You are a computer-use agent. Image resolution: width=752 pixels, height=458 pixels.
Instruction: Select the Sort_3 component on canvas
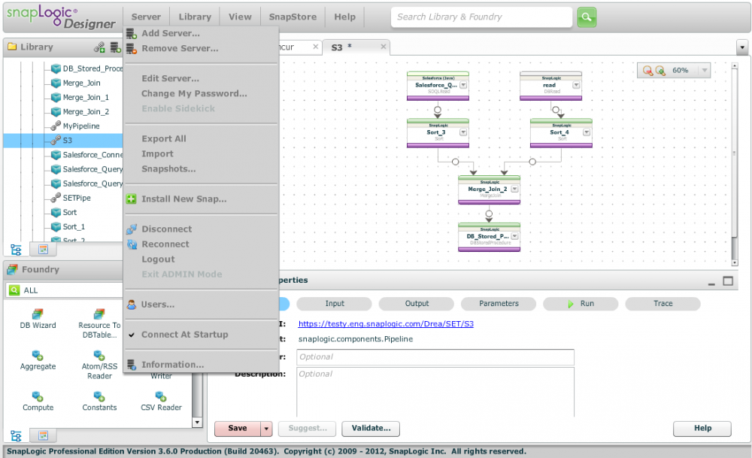coord(438,133)
